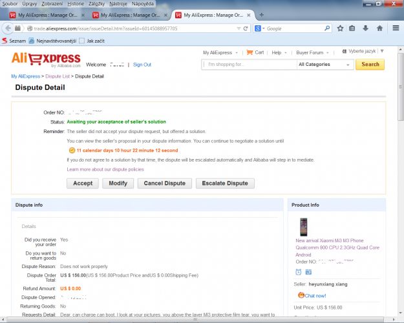Image resolution: width=404 pixels, height=323 pixels.
Task: Bookmark this page with the star icon
Action: point(340,28)
